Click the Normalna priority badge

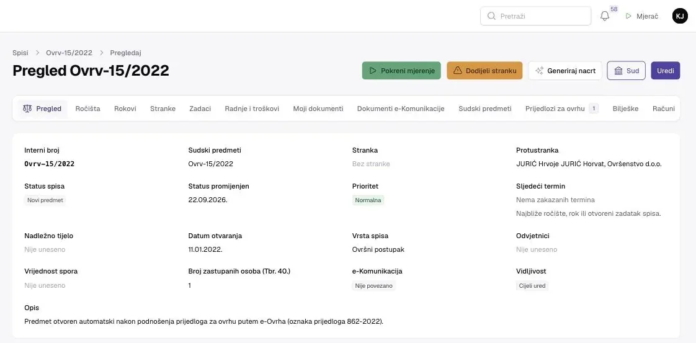coord(368,200)
